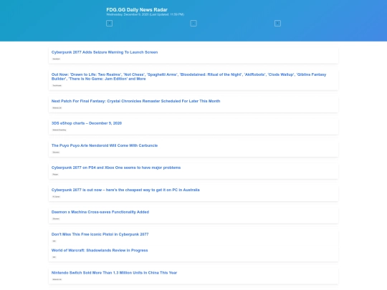The image size is (387, 290).
Task: Click the source tag under the Free Iconic Pistol headline
Action: [x=54, y=241]
